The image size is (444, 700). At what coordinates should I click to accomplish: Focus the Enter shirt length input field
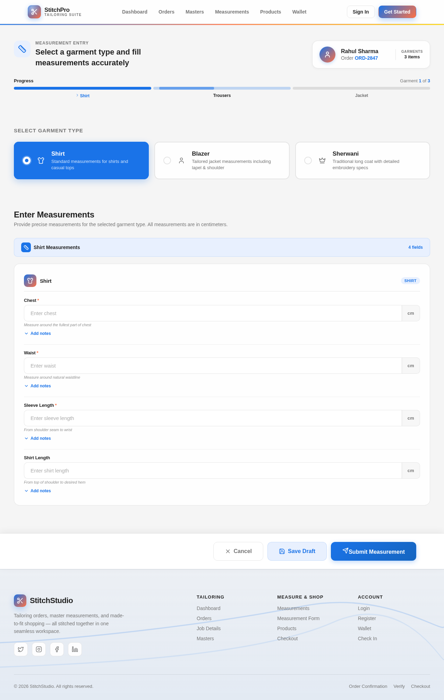(x=213, y=471)
